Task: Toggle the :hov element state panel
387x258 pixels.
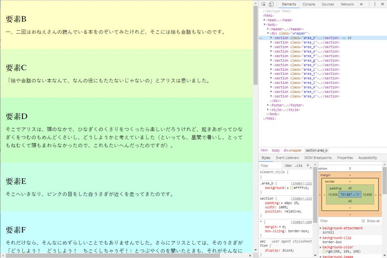Action: coord(288,166)
